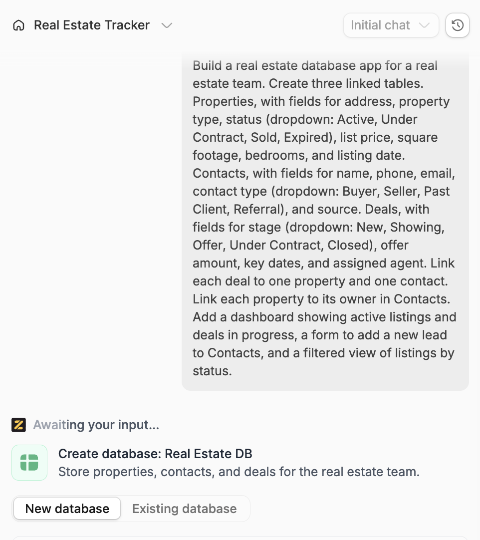Viewport: 480px width, 540px height.
Task: Click the database description about storing properties
Action: click(239, 472)
